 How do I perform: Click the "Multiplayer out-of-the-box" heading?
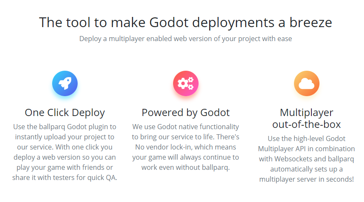pyautogui.click(x=306, y=119)
